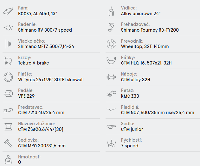
Task: Click the seatpost icon beside Sedlovka
Action: click(8, 143)
